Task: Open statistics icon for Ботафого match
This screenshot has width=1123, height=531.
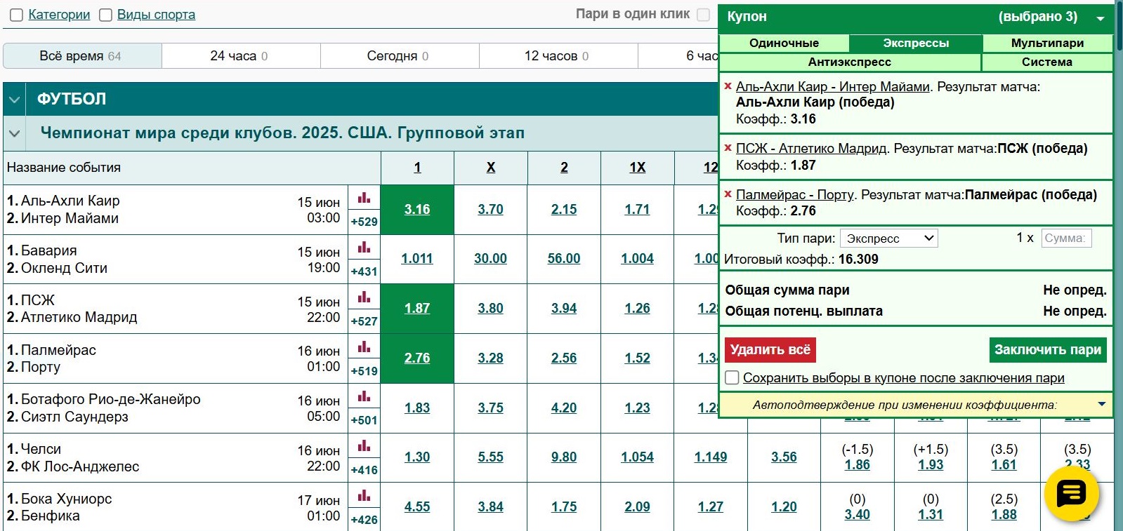Action: tap(364, 396)
